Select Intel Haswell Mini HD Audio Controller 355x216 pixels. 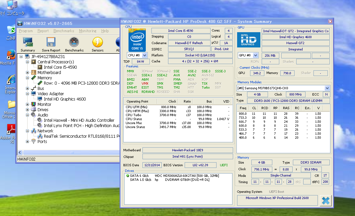(79, 120)
